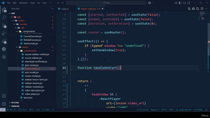Open notifications bell in status bar

(206, 110)
